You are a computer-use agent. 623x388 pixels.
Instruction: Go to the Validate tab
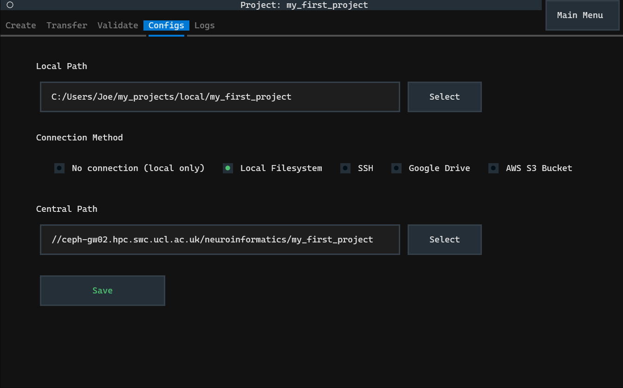118,25
